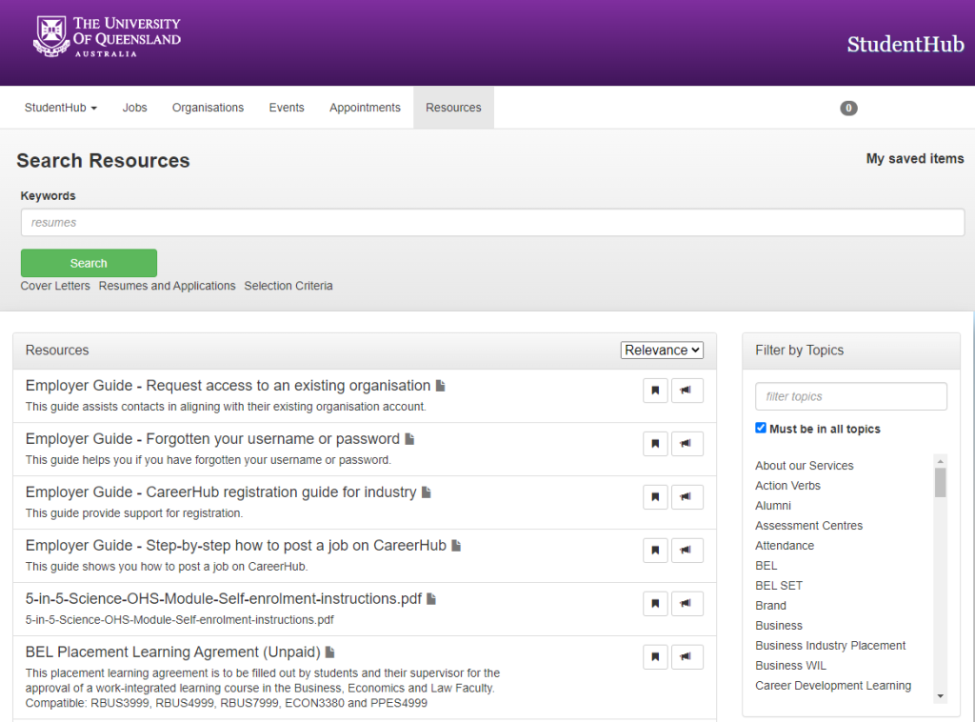The height and width of the screenshot is (722, 975).
Task: Open the Appointments section
Action: point(365,108)
